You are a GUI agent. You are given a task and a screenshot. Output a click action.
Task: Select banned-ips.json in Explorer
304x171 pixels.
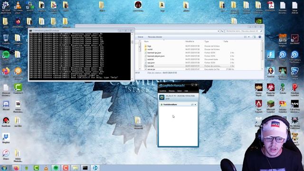154,53
